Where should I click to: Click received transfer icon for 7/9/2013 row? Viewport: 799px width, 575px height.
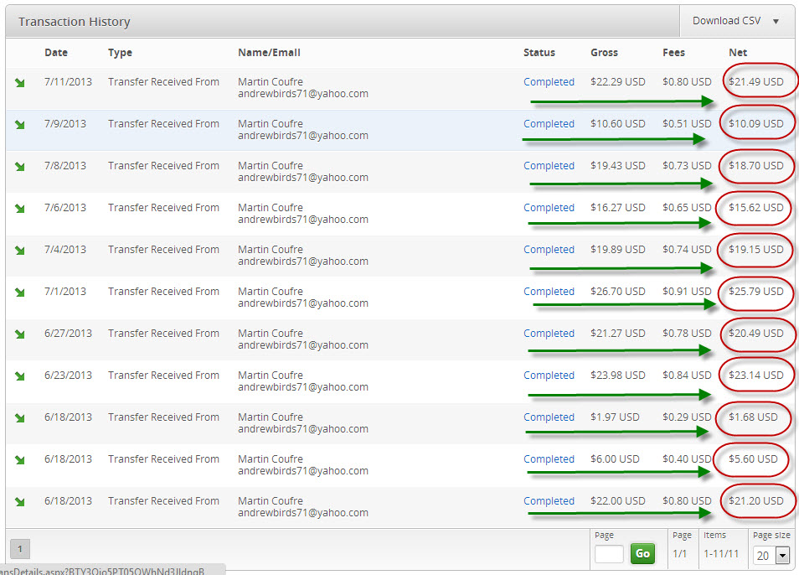click(20, 124)
